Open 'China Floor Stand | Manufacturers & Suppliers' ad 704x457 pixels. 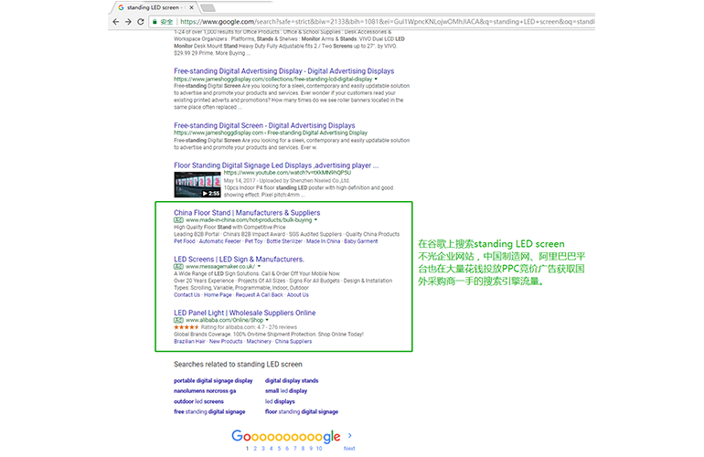coord(247,213)
